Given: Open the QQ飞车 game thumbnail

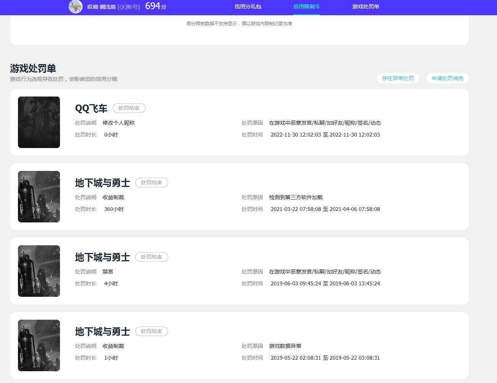Looking at the screenshot, I should 39,122.
